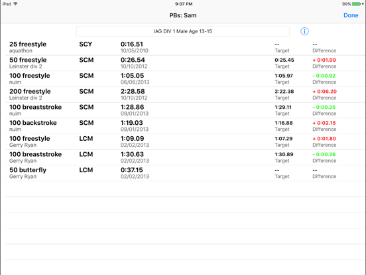This screenshot has width=366, height=275.
Task: Click the 1:19.03 time value
Action: pyautogui.click(x=132, y=122)
